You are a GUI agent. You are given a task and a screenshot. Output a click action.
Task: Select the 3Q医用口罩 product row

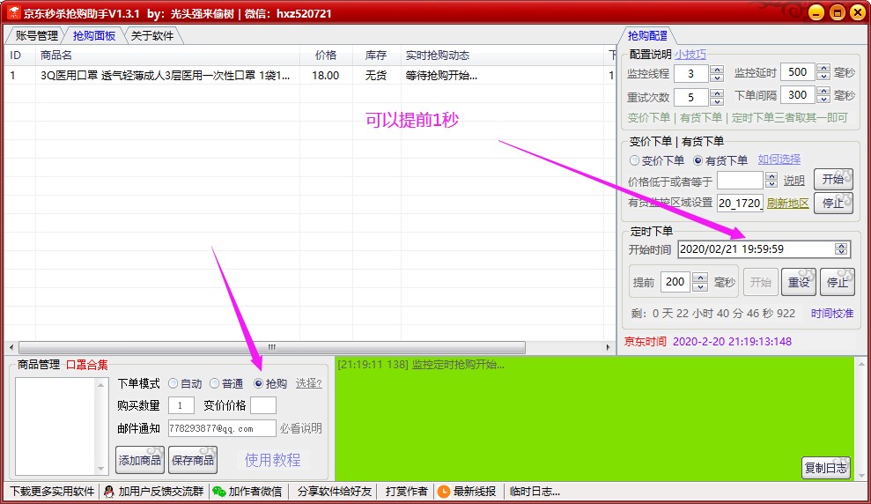(x=309, y=76)
